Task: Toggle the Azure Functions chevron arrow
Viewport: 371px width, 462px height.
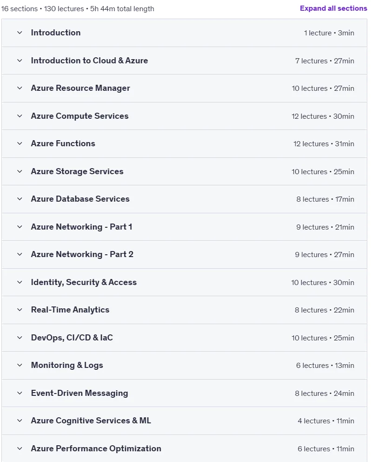Action: [x=20, y=143]
